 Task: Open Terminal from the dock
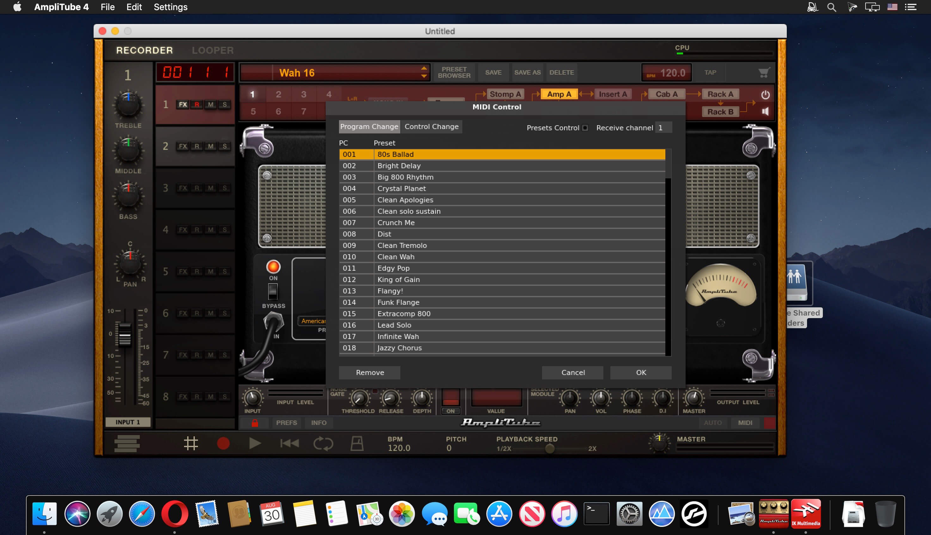596,513
